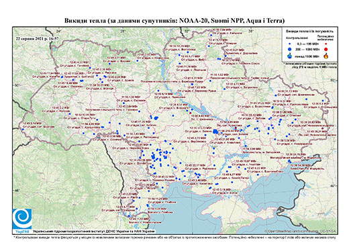Click the date stamp 22 серпня 2021

tap(37, 38)
